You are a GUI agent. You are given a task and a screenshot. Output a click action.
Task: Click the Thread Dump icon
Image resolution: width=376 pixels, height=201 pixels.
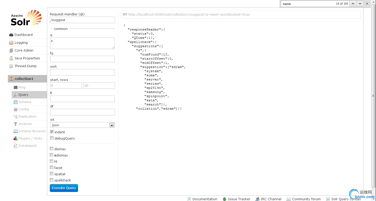11,66
